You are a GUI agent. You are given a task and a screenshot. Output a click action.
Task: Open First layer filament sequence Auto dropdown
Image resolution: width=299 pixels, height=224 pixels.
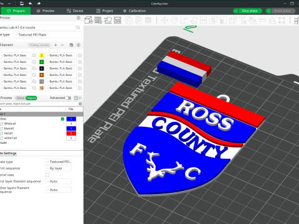coord(59,181)
